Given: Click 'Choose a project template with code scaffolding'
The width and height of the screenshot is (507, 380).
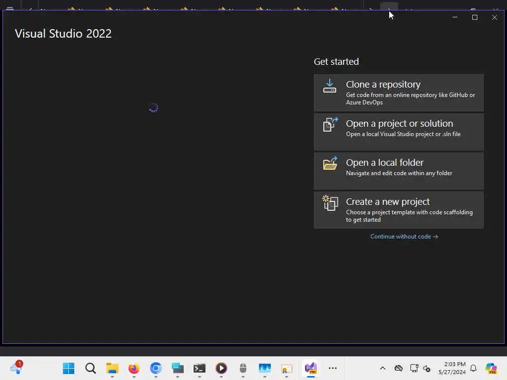Looking at the screenshot, I should (409, 216).
